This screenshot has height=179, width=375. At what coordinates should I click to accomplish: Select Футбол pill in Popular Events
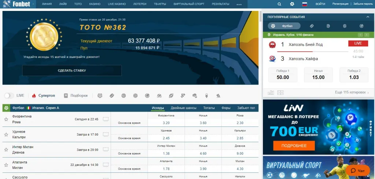[284, 26]
